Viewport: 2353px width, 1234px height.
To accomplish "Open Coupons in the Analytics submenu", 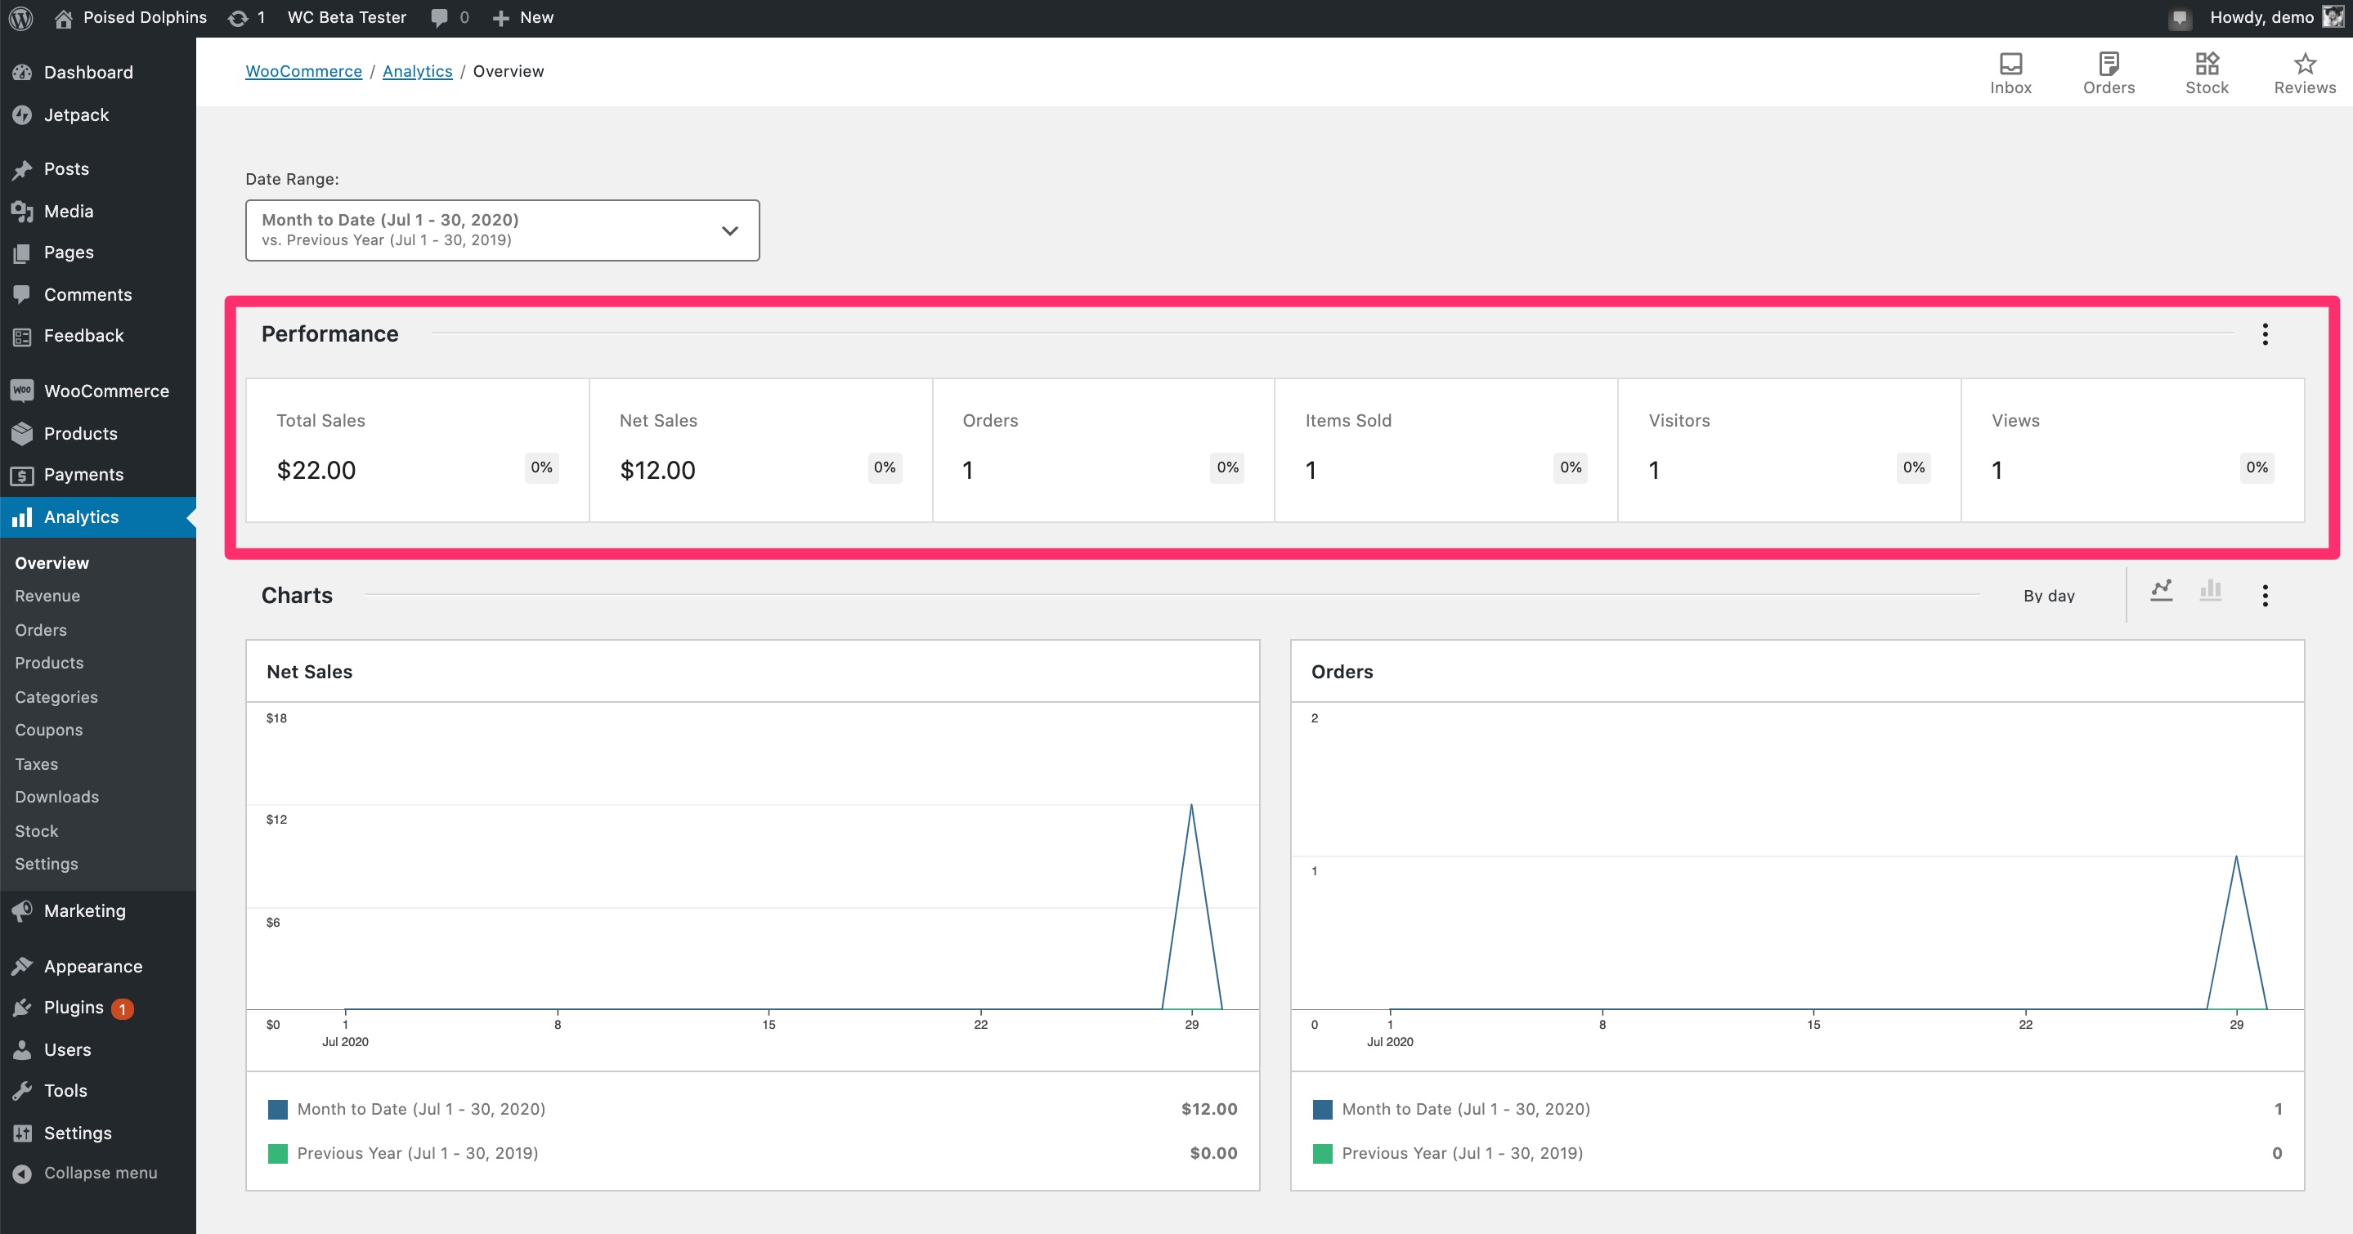I will pos(48,730).
